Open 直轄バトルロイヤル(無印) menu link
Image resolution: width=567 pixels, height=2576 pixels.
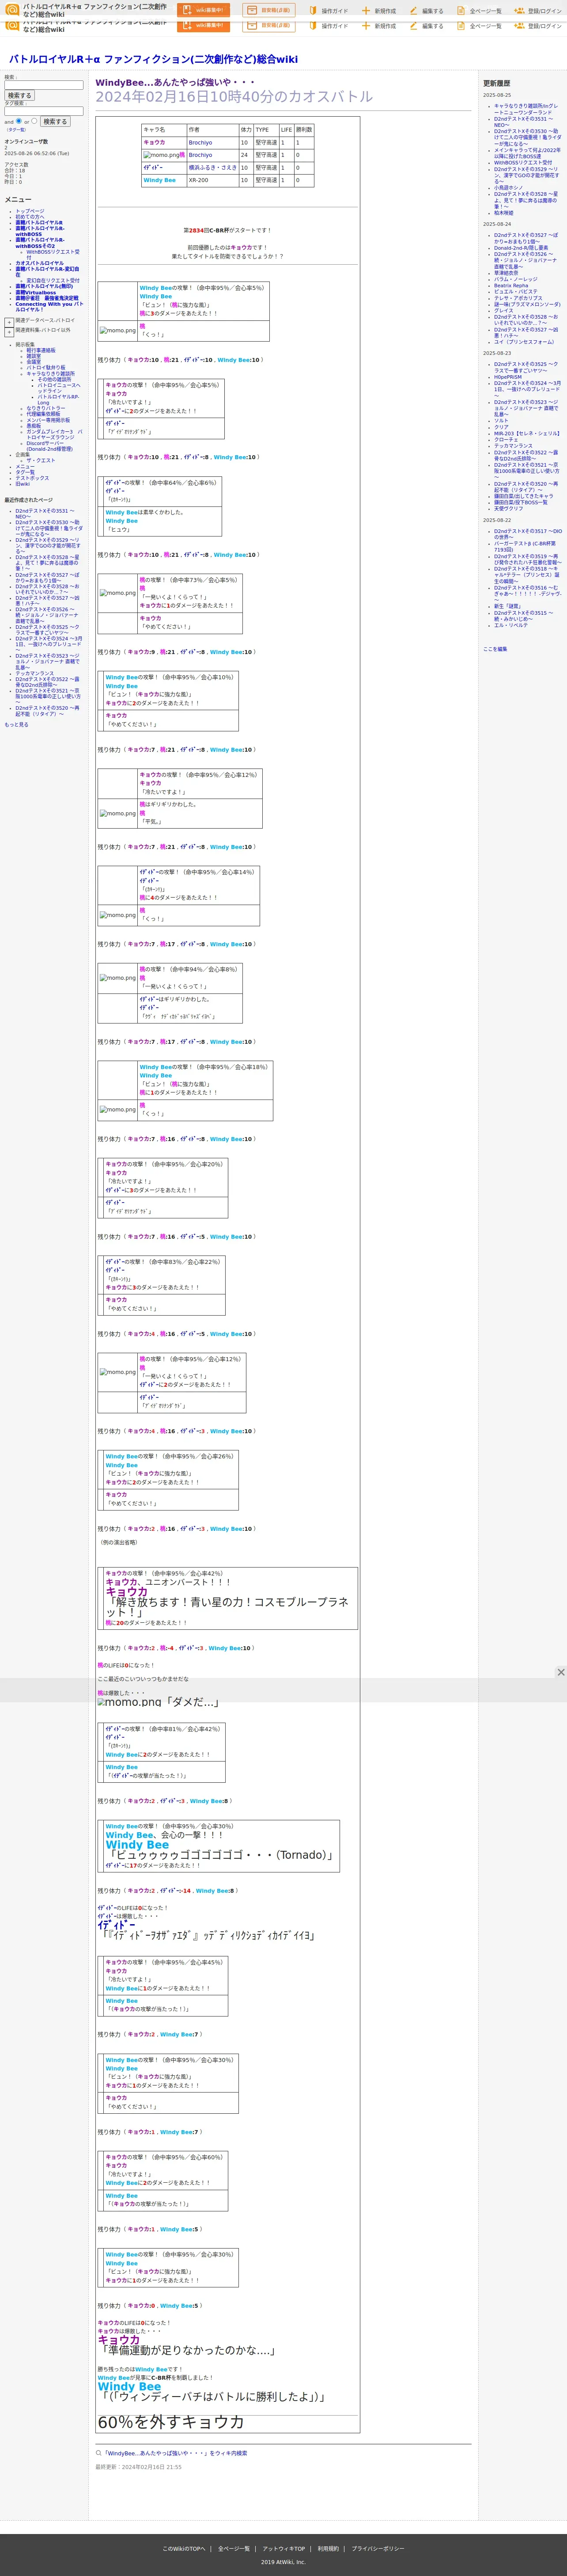[x=44, y=286]
